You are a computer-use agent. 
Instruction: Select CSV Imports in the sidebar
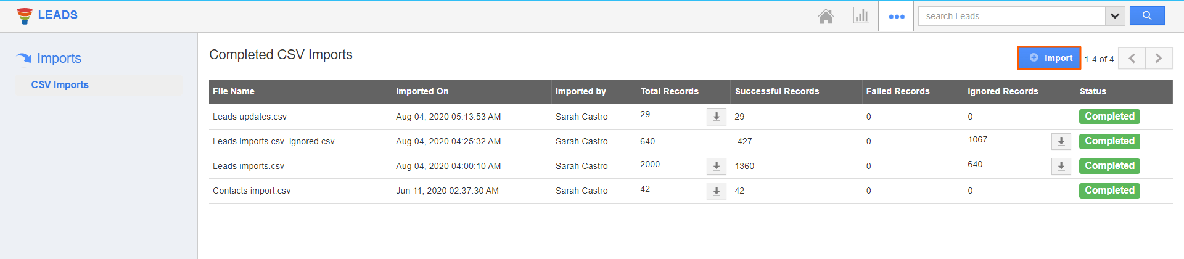[60, 85]
